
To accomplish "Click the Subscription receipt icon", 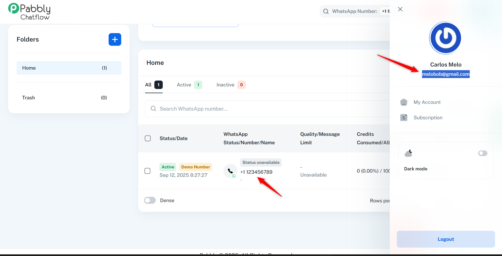I will coord(404,118).
